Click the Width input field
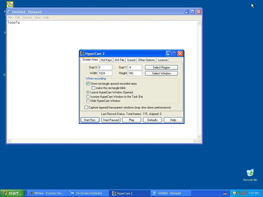The width and height of the screenshot is (263, 197). click(105, 73)
